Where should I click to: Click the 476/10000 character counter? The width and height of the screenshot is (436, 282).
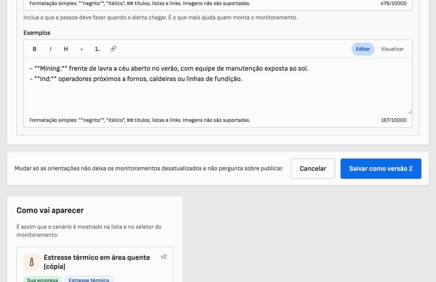point(393,3)
